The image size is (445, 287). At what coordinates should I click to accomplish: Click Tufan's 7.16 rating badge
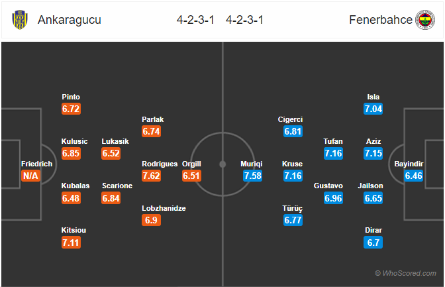click(333, 154)
